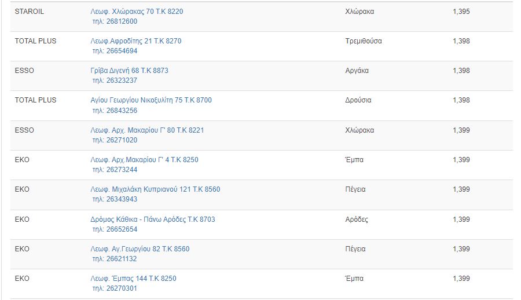
Task: Select phone number τηλ: 26812600
Action: [115, 21]
